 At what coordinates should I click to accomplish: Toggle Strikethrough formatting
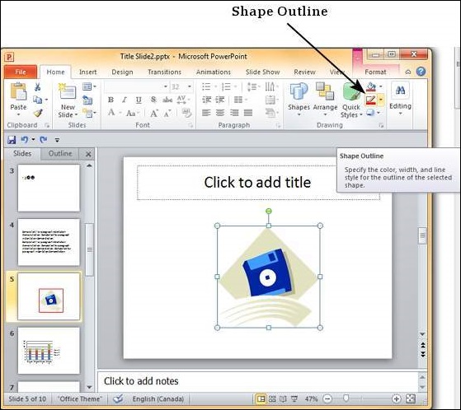[x=167, y=100]
